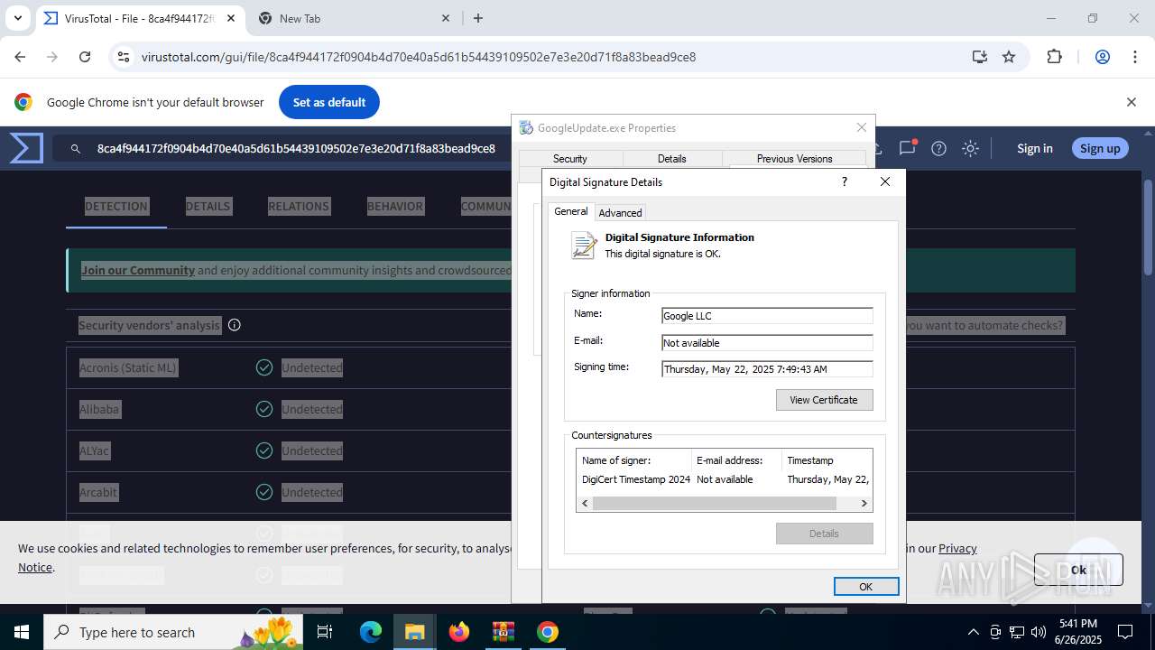Select the General tab in signature details
Image resolution: width=1155 pixels, height=650 pixels.
(x=571, y=211)
